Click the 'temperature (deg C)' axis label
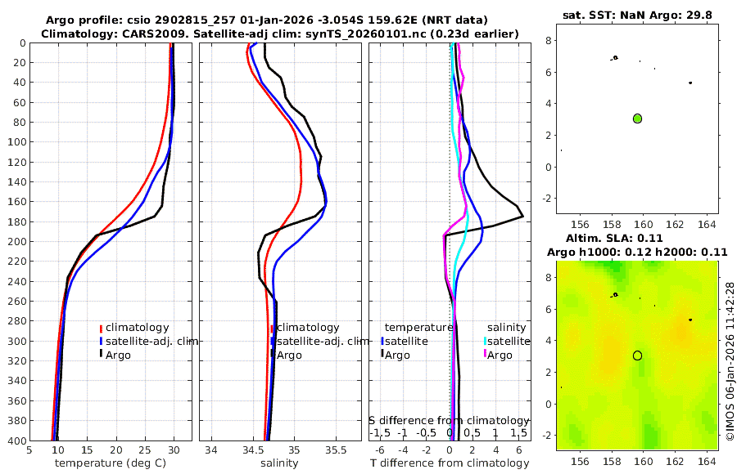 click(x=111, y=463)
